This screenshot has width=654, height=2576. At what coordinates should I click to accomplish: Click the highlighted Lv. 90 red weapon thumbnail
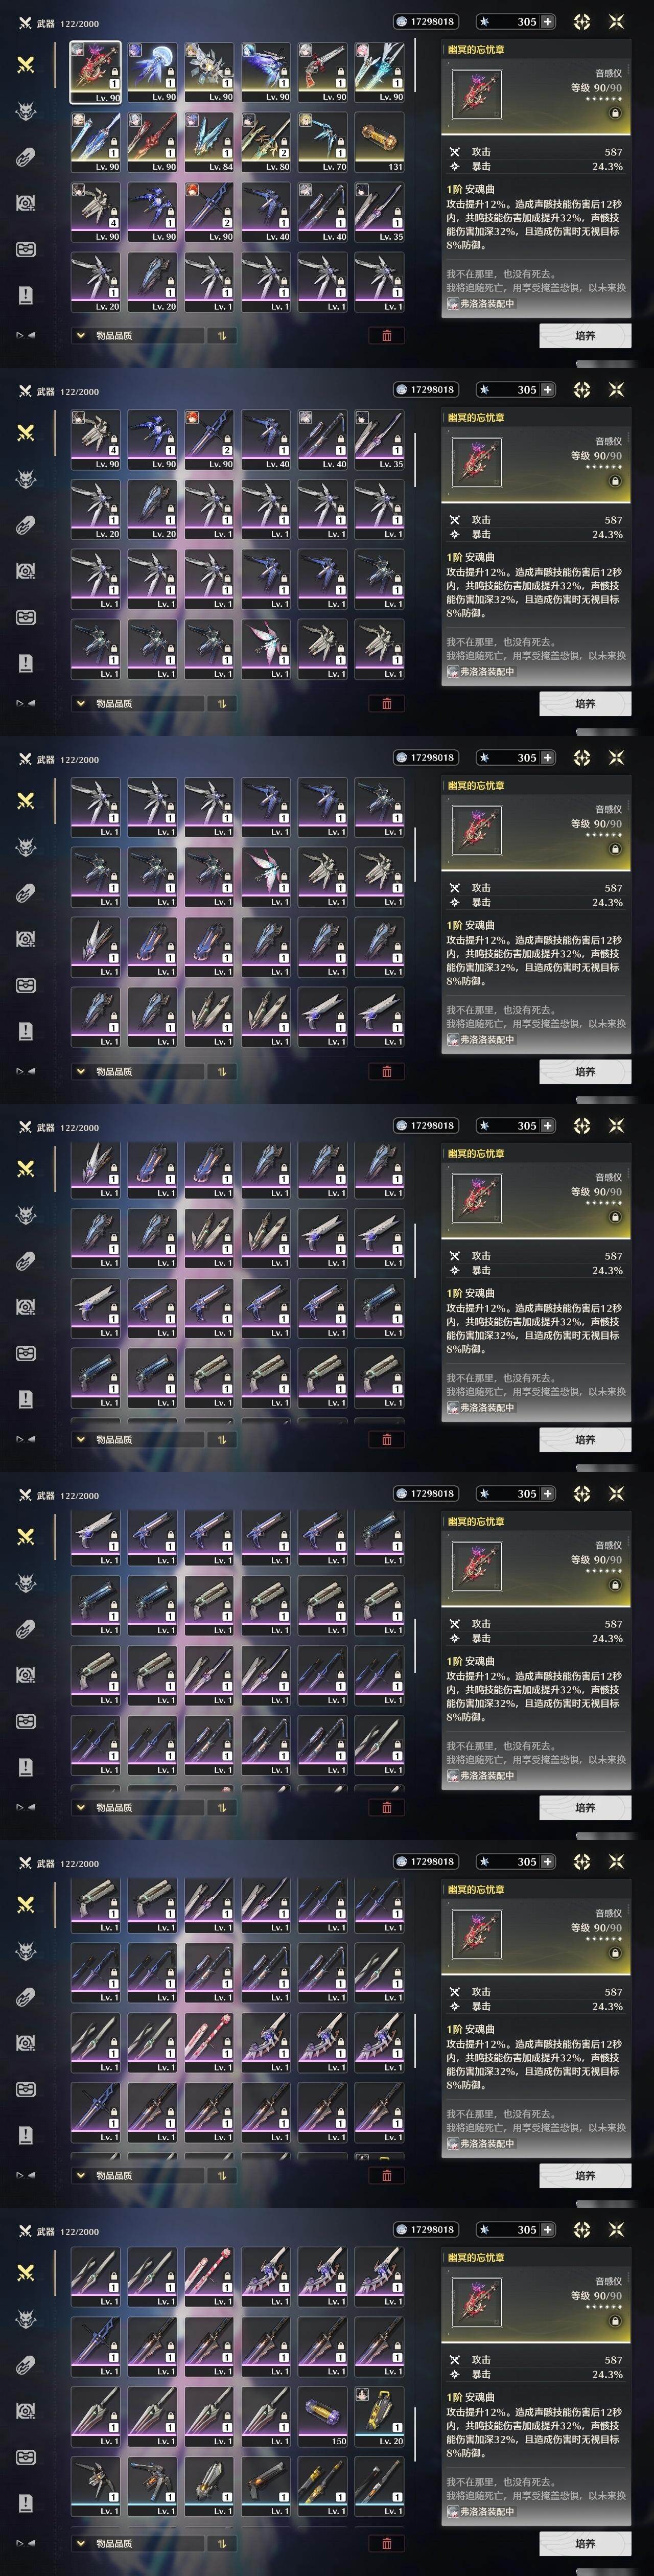tap(95, 72)
